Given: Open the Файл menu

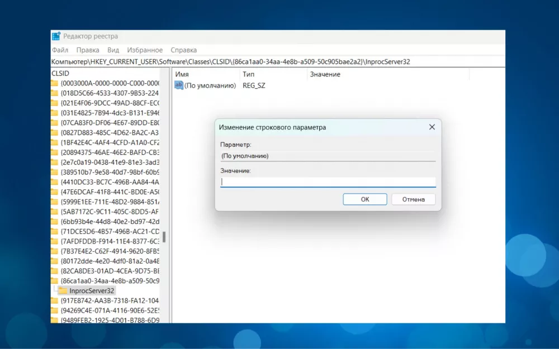Looking at the screenshot, I should (x=60, y=50).
